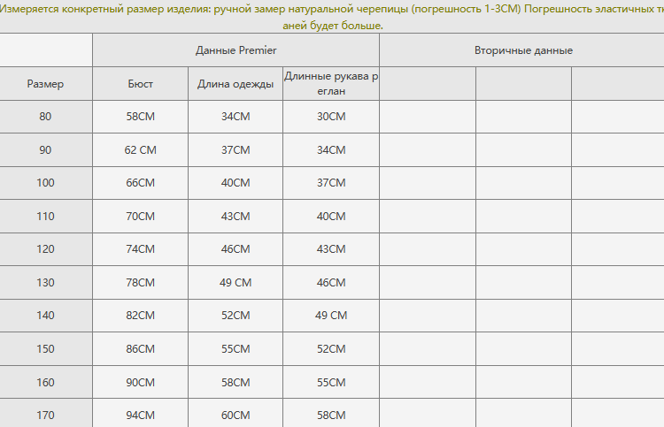Select the size 140 sleeve length 49 CM cell
This screenshot has width=664, height=427.
point(331,316)
